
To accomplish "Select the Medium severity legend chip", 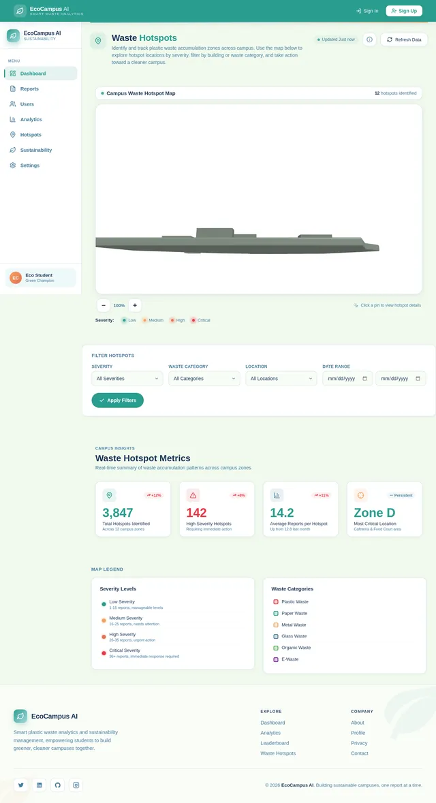I will [x=153, y=320].
